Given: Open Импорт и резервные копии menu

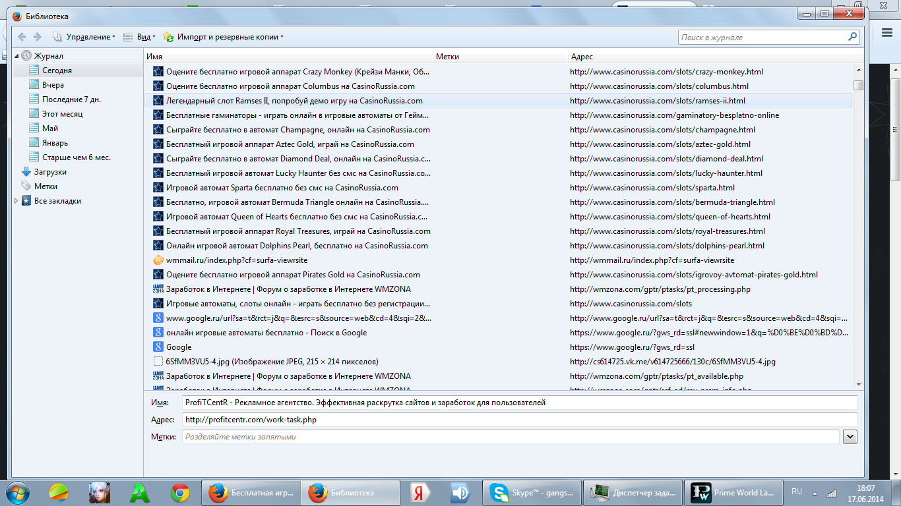Looking at the screenshot, I should (223, 37).
